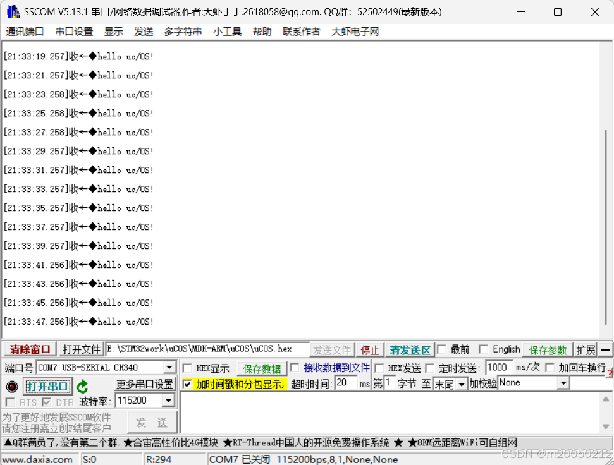Open the 通讯端口 menu

pyautogui.click(x=25, y=32)
